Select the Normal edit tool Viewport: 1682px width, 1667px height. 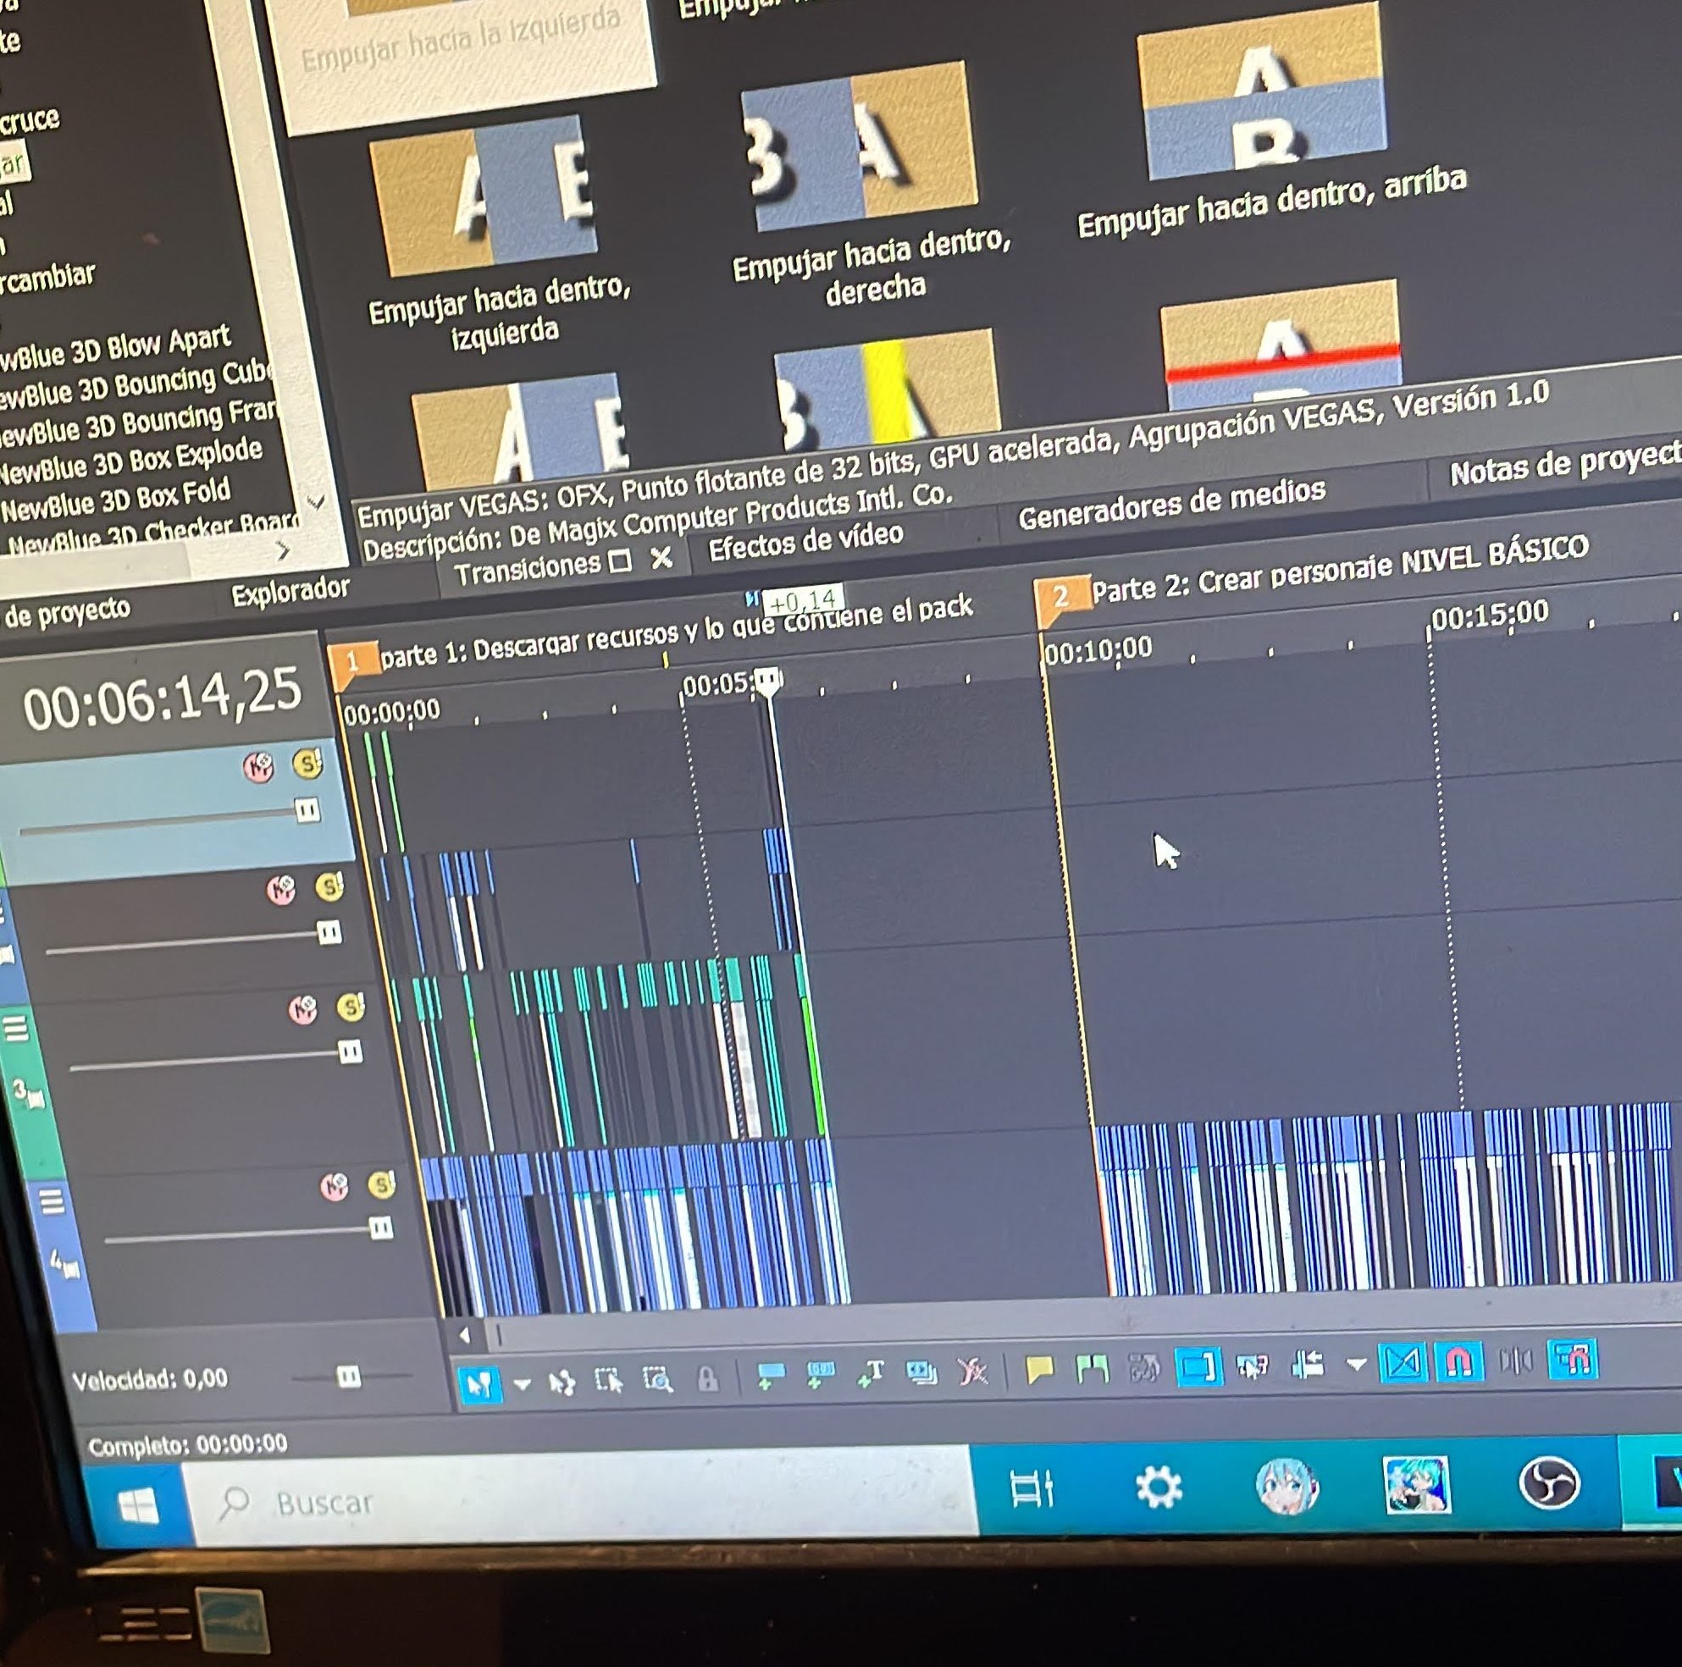(479, 1383)
